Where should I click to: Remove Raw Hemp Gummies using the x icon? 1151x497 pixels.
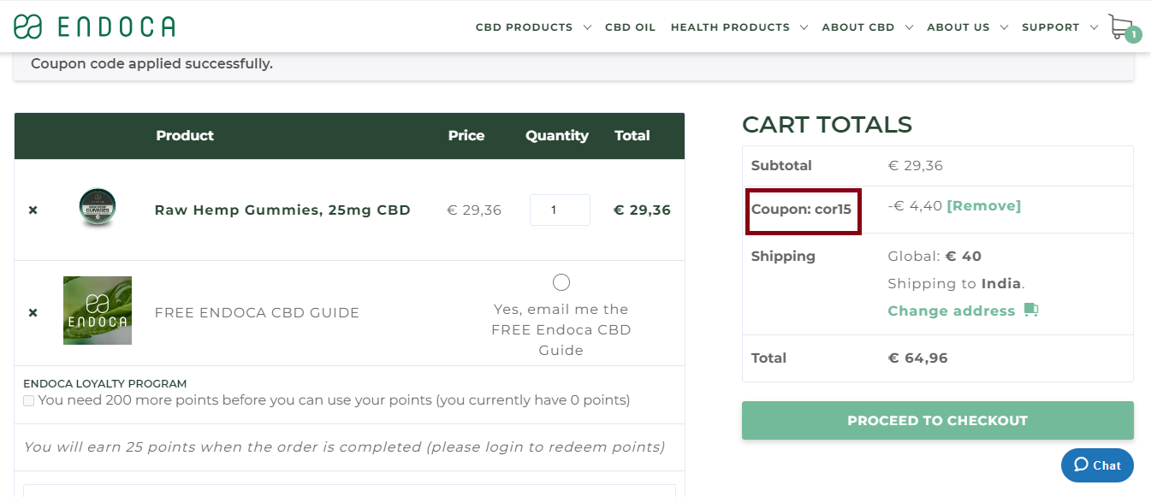point(33,210)
